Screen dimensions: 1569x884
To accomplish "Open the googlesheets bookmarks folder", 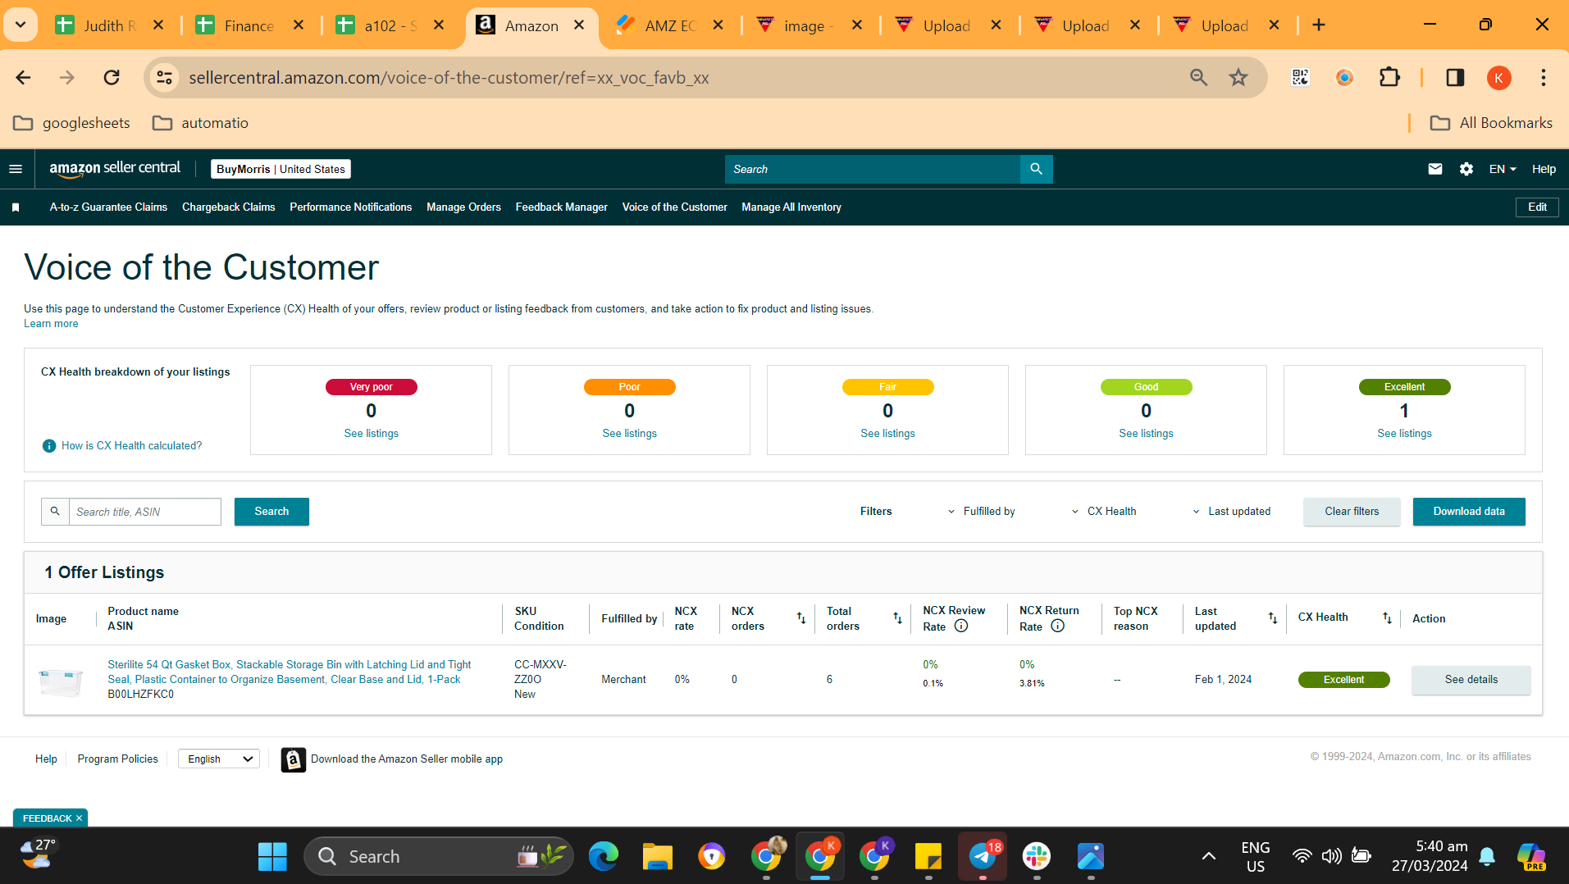I will pos(72,123).
